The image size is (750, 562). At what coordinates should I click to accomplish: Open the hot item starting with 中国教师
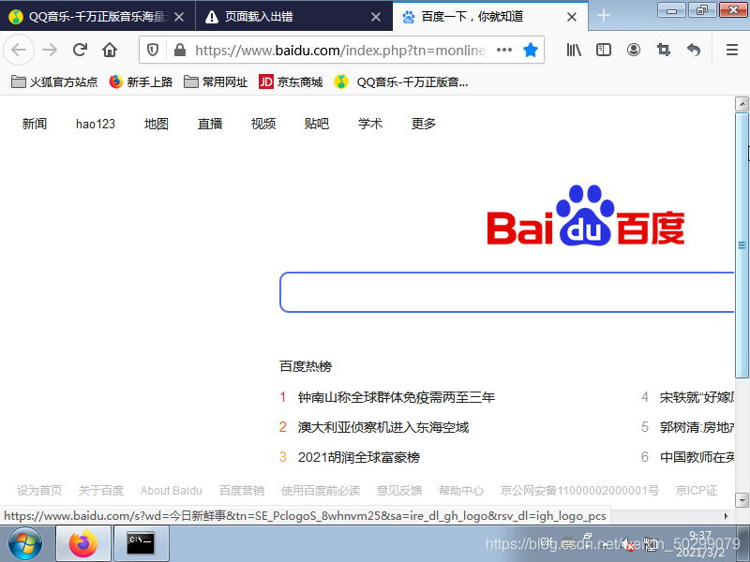697,457
